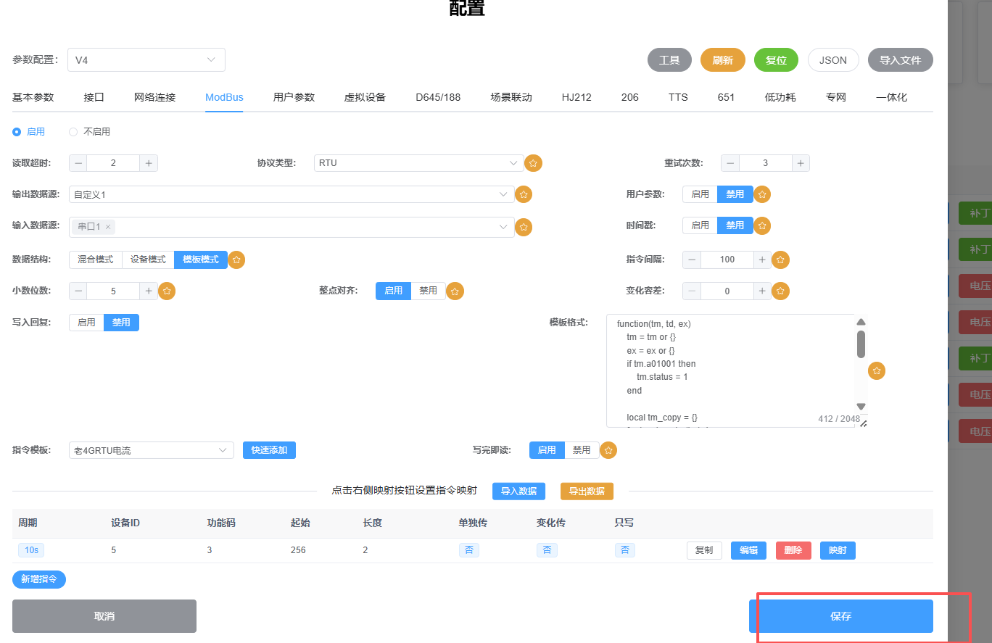Increase 读取超时 with plus button
Viewport: 992px width, 643px height.
(x=149, y=163)
